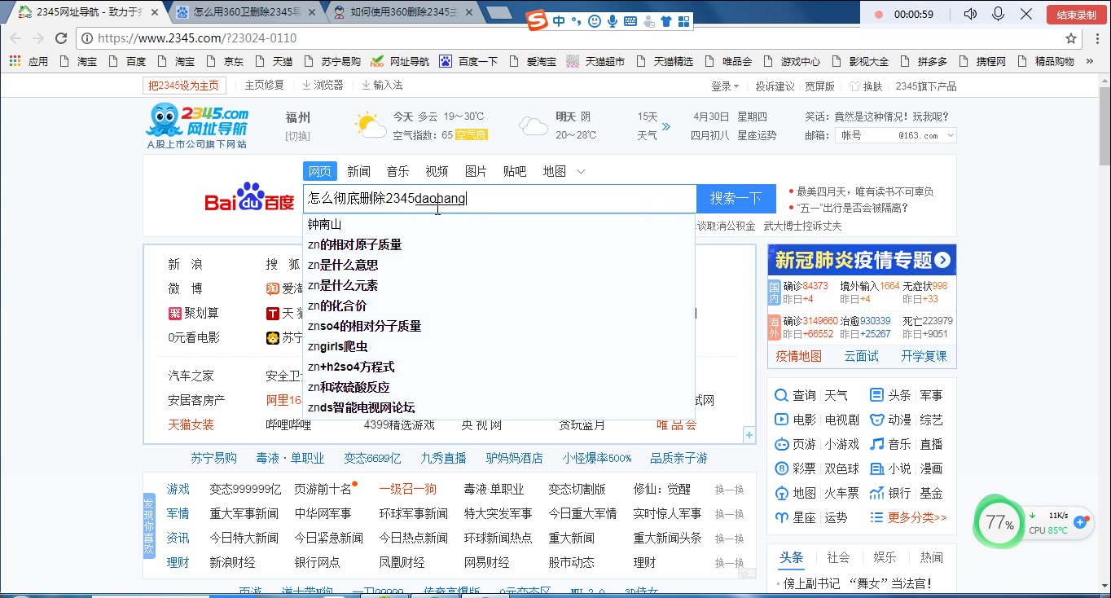The height and width of the screenshot is (598, 1111).
Task: Open the 登录 dropdown
Action: (724, 86)
